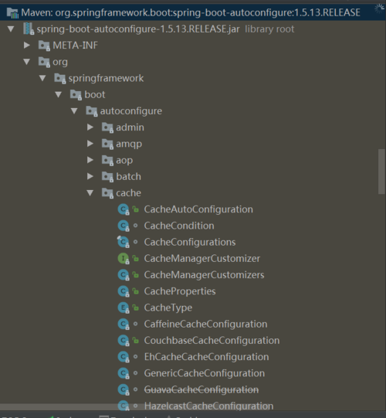
Task: Collapse the org package
Action: point(27,62)
